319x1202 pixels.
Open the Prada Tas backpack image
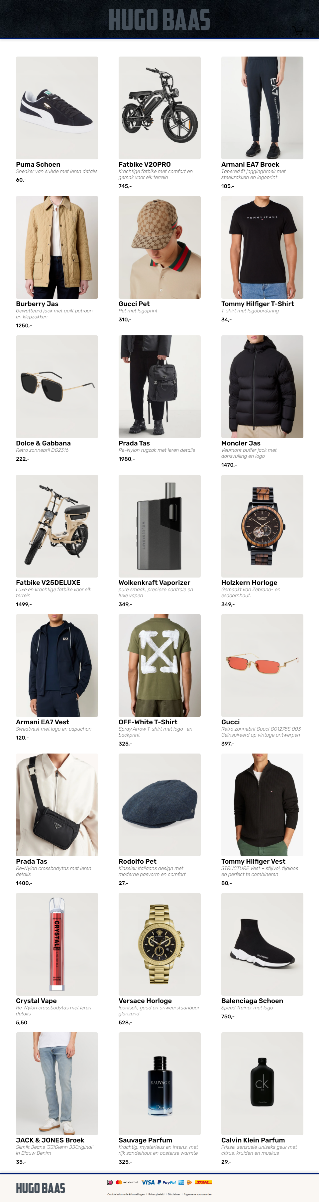(159, 387)
